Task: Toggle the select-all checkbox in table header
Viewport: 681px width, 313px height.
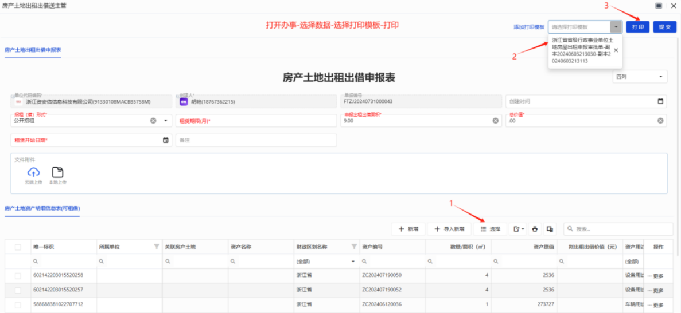Action: 18,247
